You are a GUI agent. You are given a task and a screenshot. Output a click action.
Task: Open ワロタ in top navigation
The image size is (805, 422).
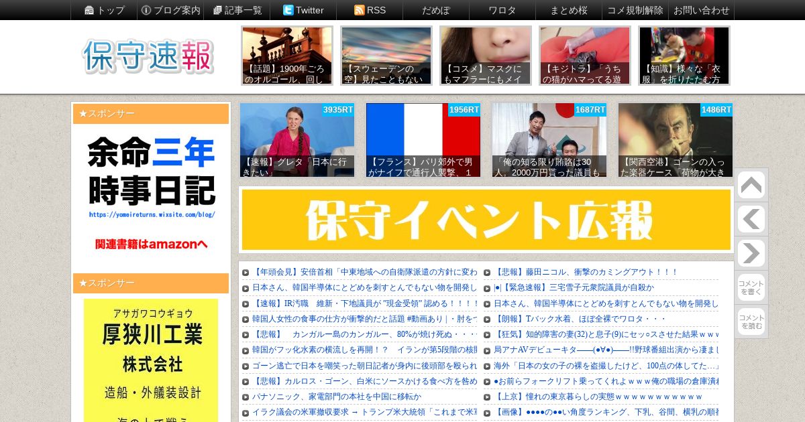click(x=502, y=10)
